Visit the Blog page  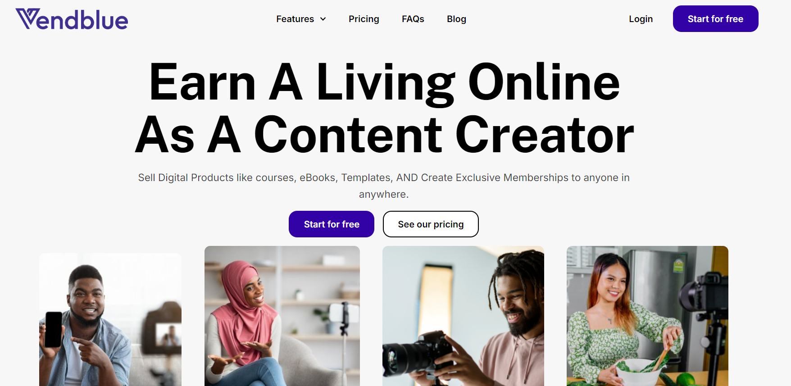[456, 19]
